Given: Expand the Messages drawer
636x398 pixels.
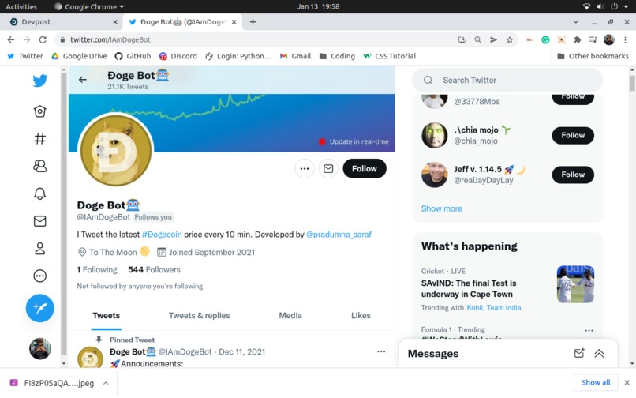Looking at the screenshot, I should click(x=599, y=353).
